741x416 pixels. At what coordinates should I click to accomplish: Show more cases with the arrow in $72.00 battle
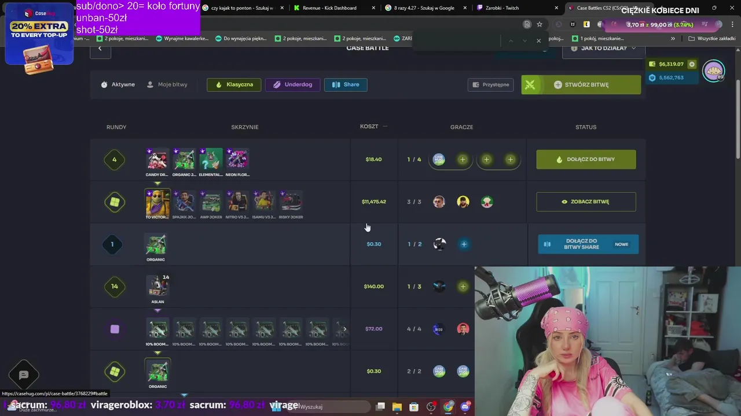point(344,329)
